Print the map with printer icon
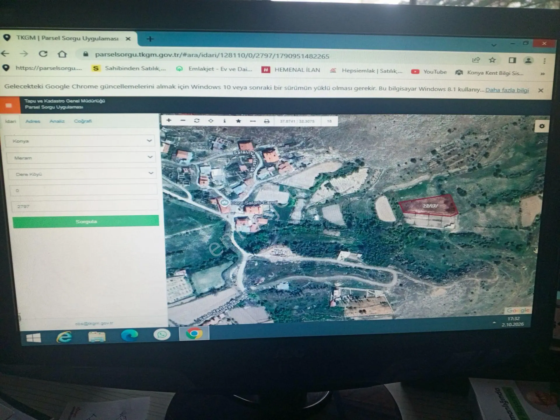 click(267, 121)
